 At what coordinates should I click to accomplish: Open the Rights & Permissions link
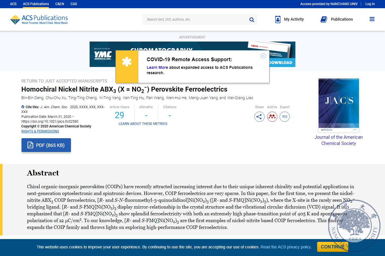pyautogui.click(x=40, y=131)
